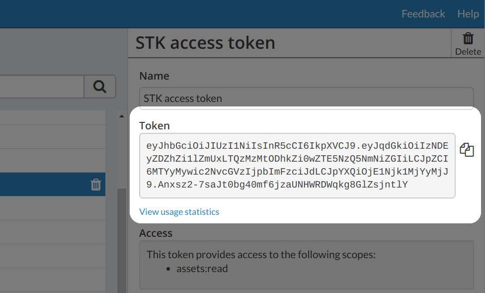Image resolution: width=485 pixels, height=293 pixels.
Task: Open Help from the top navigation bar
Action: pyautogui.click(x=468, y=13)
